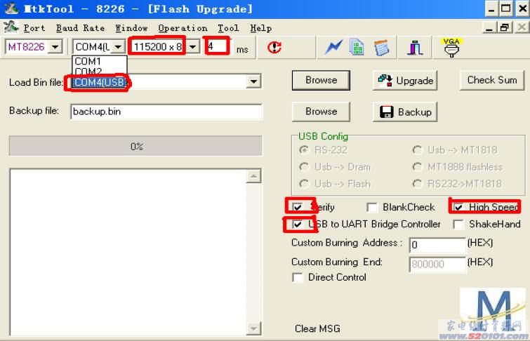
Task: Expand the Load Bin file dropdown arrow
Action: [253, 81]
